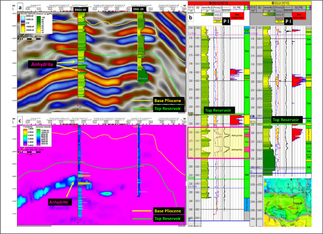Screen dimensions: 323x234
Task: Click the DSQ-2X well label on seismic section
Action: click(139, 9)
